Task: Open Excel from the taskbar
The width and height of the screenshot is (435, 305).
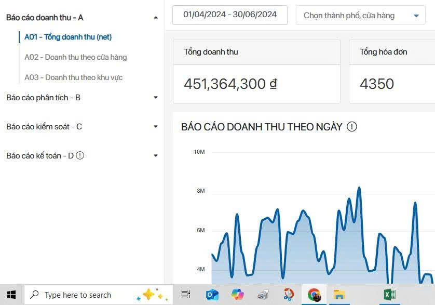Action: (389, 295)
